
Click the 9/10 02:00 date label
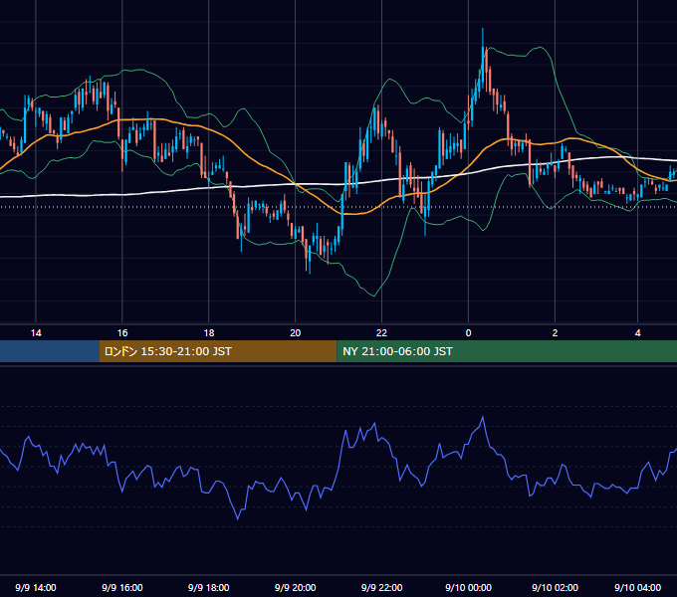pyautogui.click(x=555, y=587)
